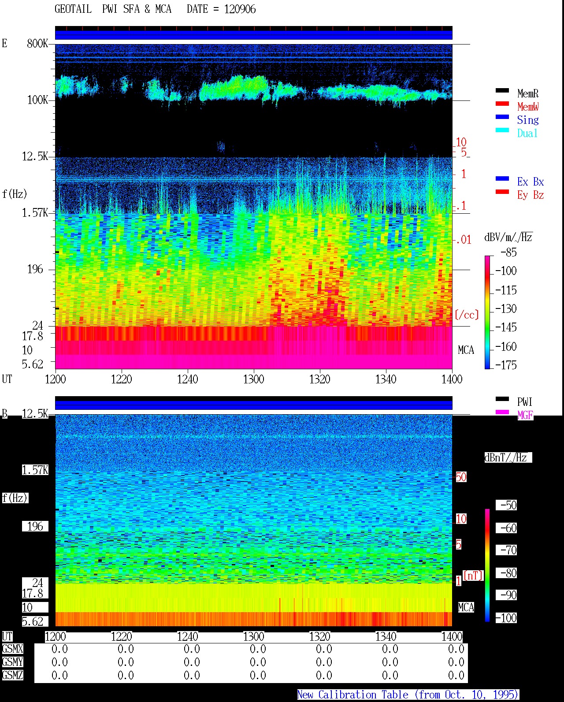Select the cyan Dual legend swatch

pos(502,130)
